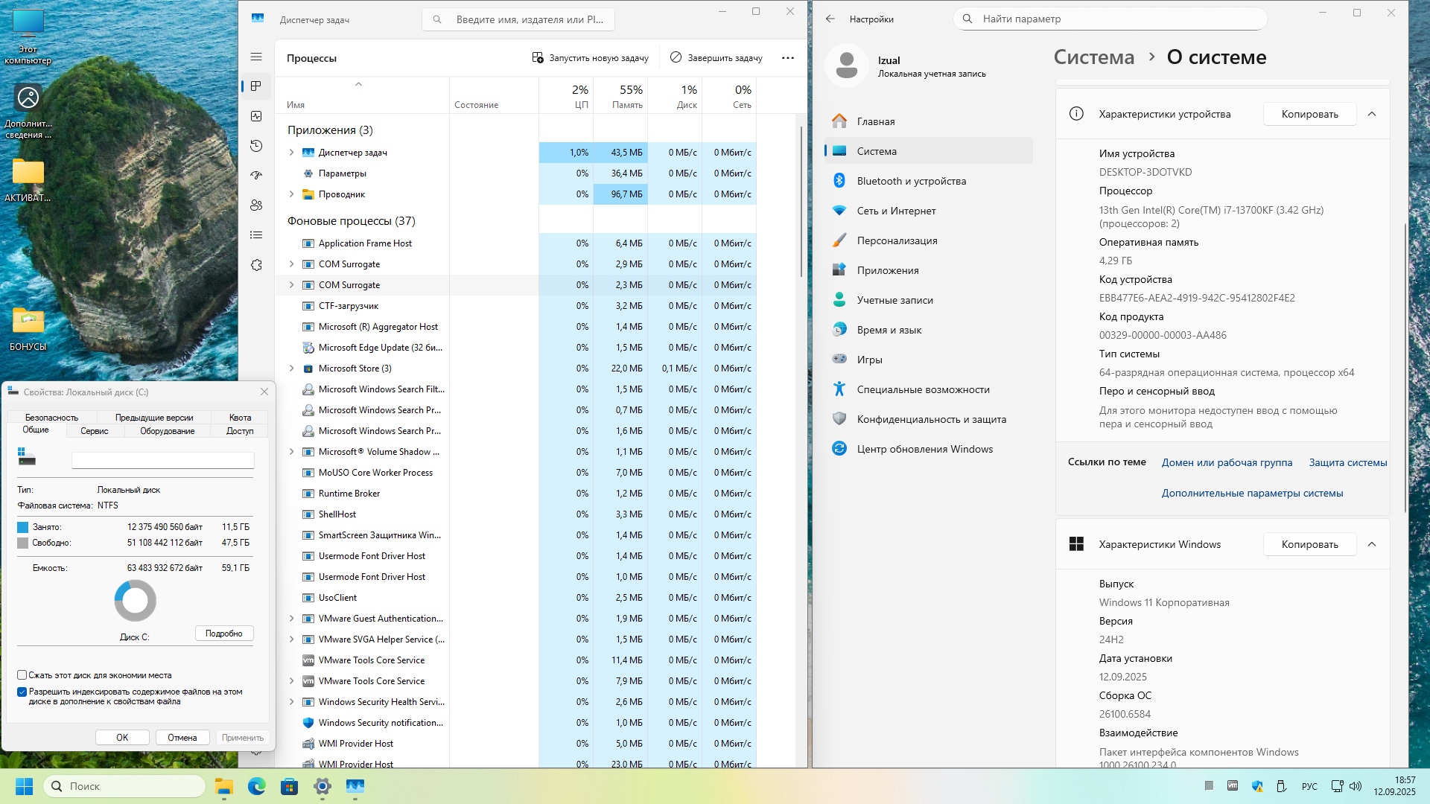This screenshot has width=1430, height=804.
Task: Open Task Manager hamburger navigation menu
Action: pyautogui.click(x=256, y=57)
